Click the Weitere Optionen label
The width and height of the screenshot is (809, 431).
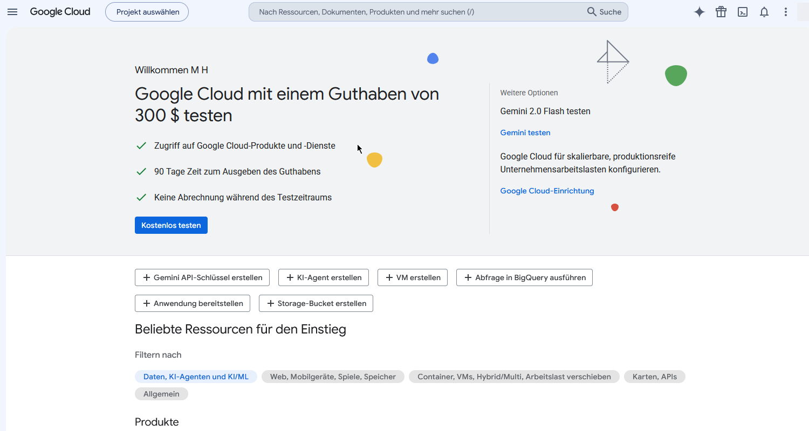click(529, 93)
